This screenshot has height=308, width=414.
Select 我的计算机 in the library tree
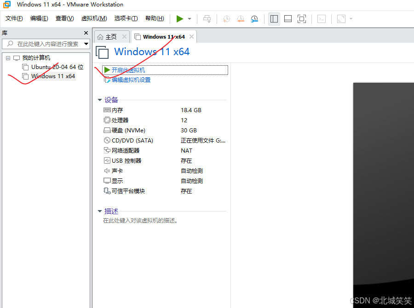point(36,58)
